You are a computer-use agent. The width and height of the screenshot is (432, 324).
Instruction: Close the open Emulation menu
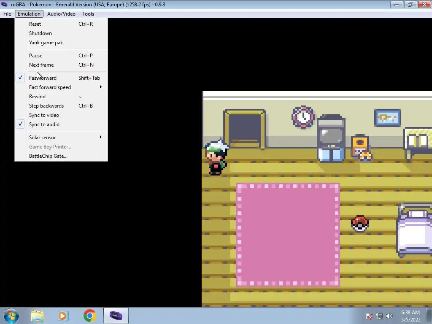click(29, 14)
